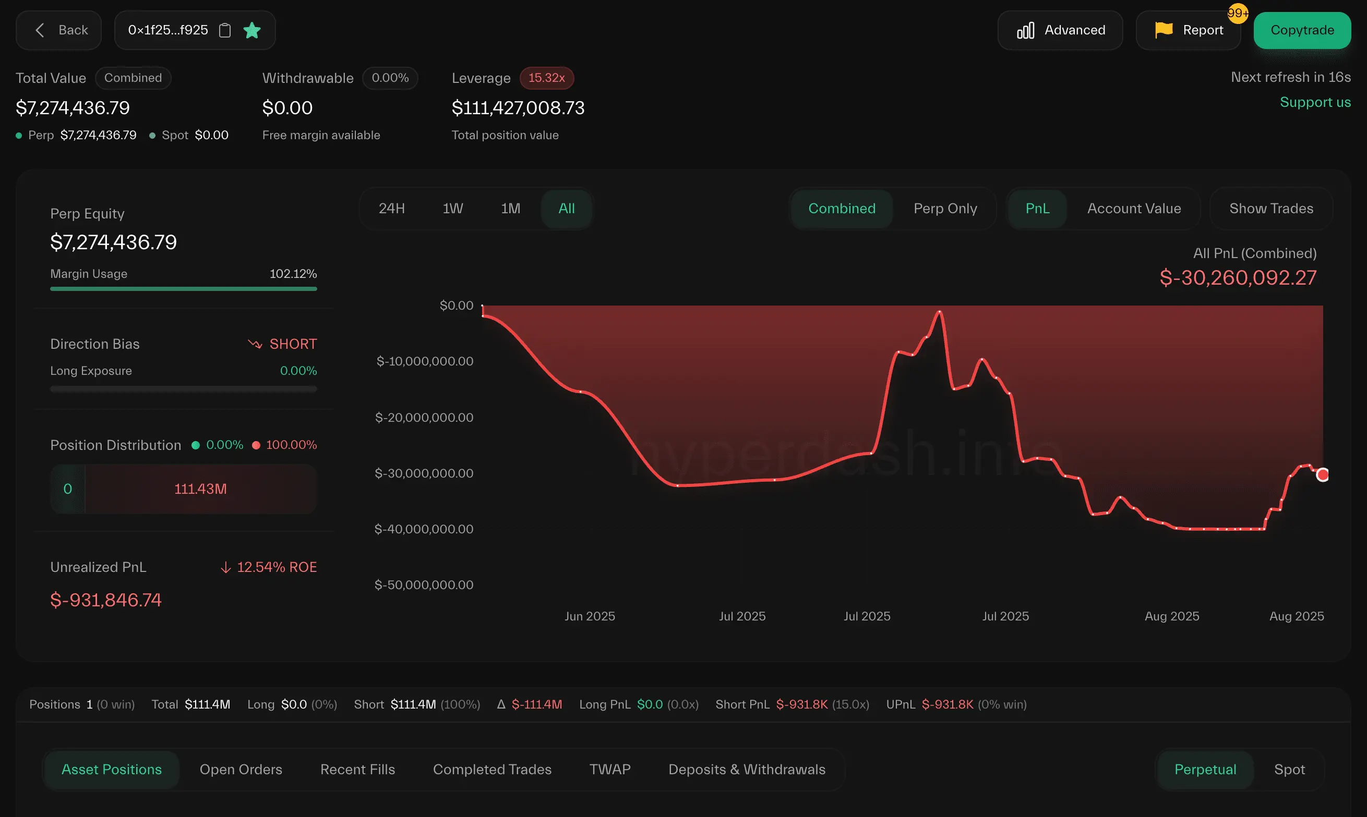This screenshot has height=817, width=1367.
Task: Click the red endpoint marker on chart
Action: pyautogui.click(x=1322, y=474)
